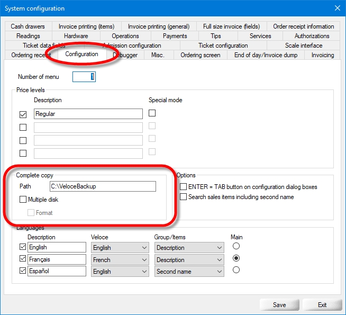Viewport: 346px width, 315px height.
Task: Open the Cash drawers tab
Action: 28,26
